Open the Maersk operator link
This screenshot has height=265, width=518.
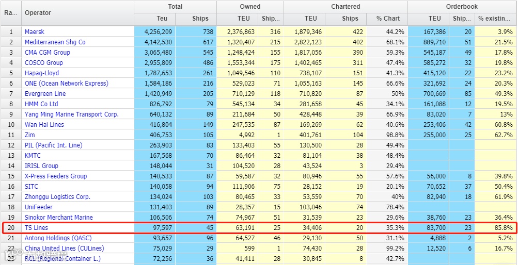click(35, 32)
